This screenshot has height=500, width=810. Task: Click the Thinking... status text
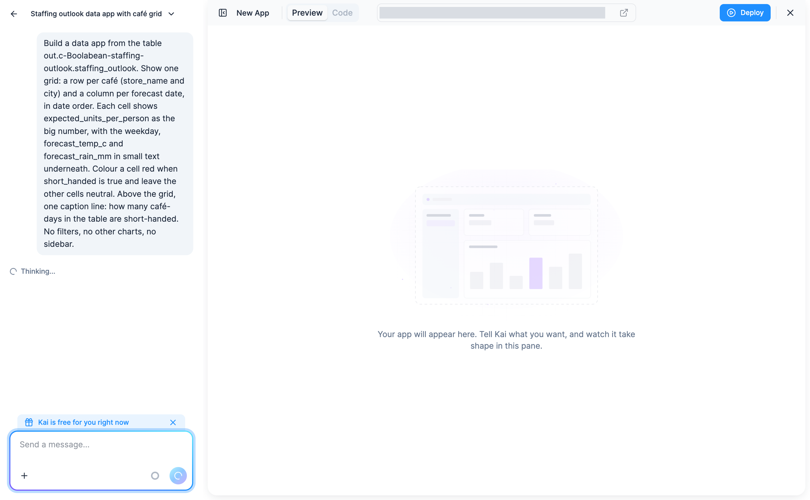pos(38,271)
